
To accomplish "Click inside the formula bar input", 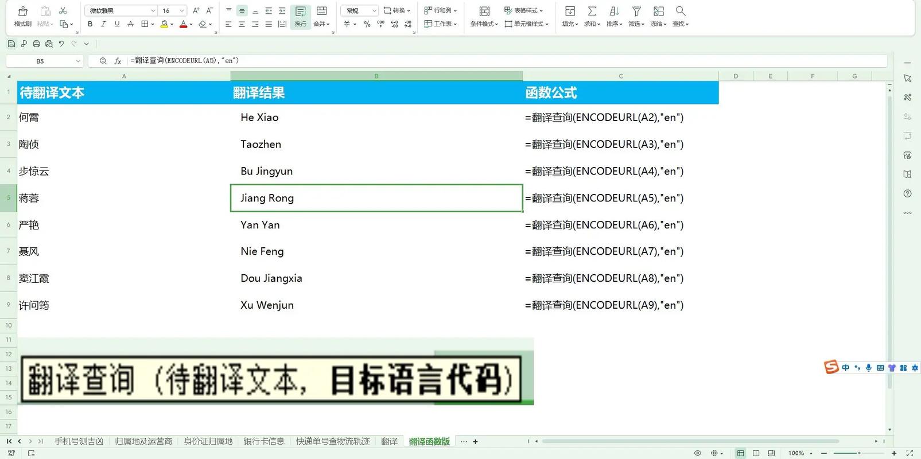I will coord(507,61).
